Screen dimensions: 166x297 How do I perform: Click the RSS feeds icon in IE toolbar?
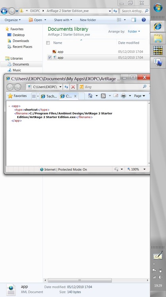click(103, 96)
